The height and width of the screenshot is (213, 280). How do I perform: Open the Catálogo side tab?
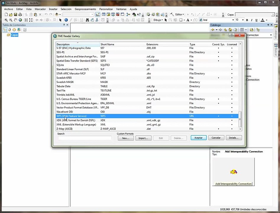pos(276,32)
